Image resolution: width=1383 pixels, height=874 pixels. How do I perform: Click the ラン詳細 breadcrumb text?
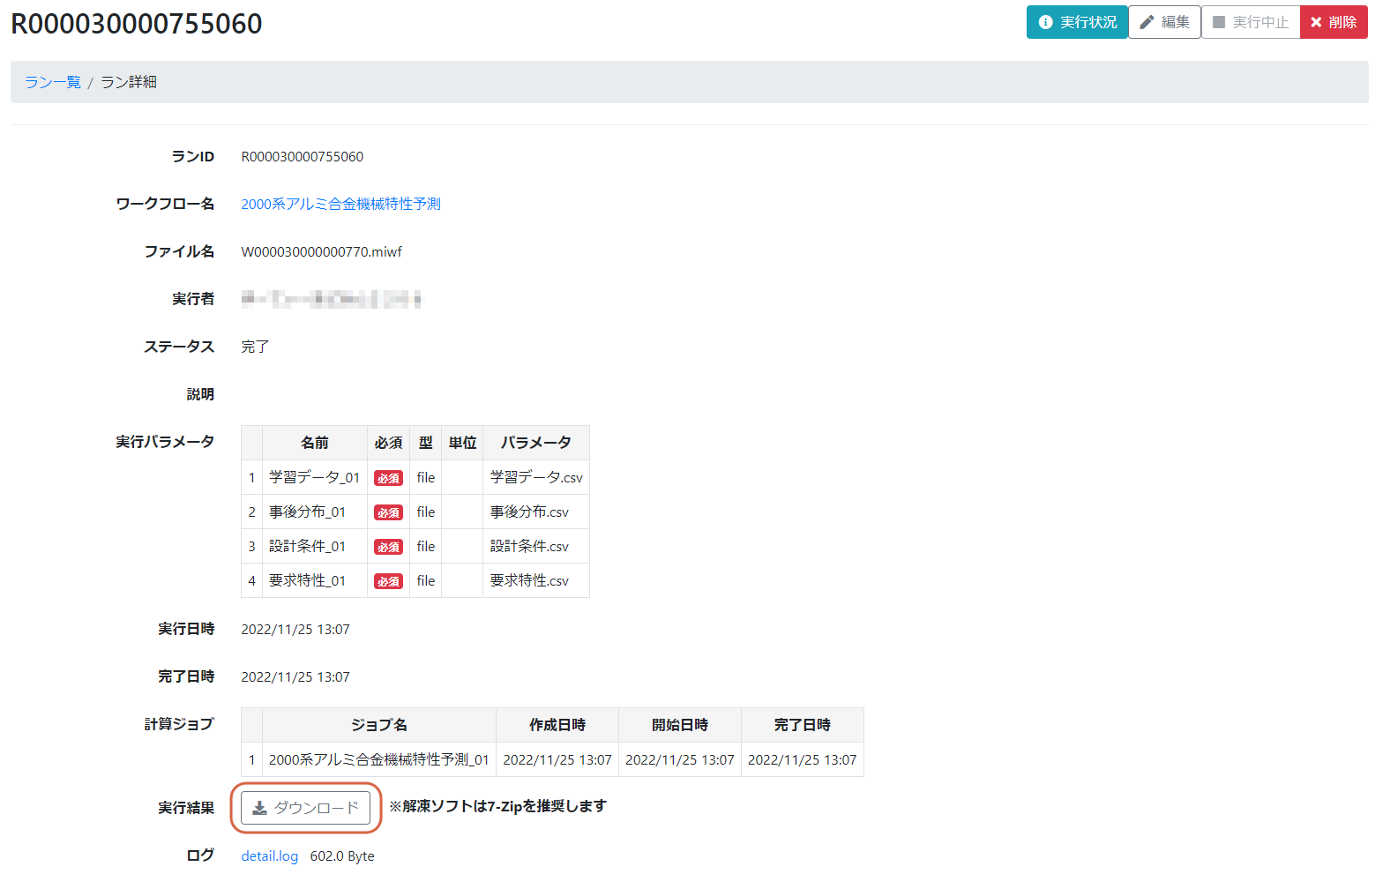click(129, 82)
